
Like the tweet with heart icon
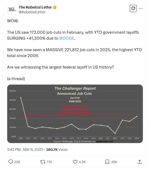(x=75, y=162)
